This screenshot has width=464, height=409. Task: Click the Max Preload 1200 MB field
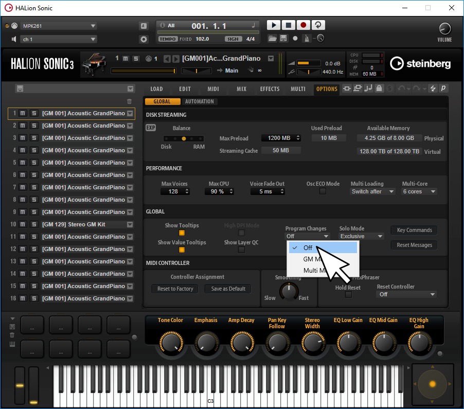click(x=281, y=138)
